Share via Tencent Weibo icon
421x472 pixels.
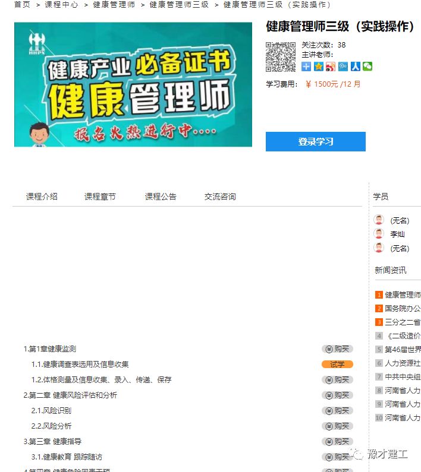(x=343, y=66)
